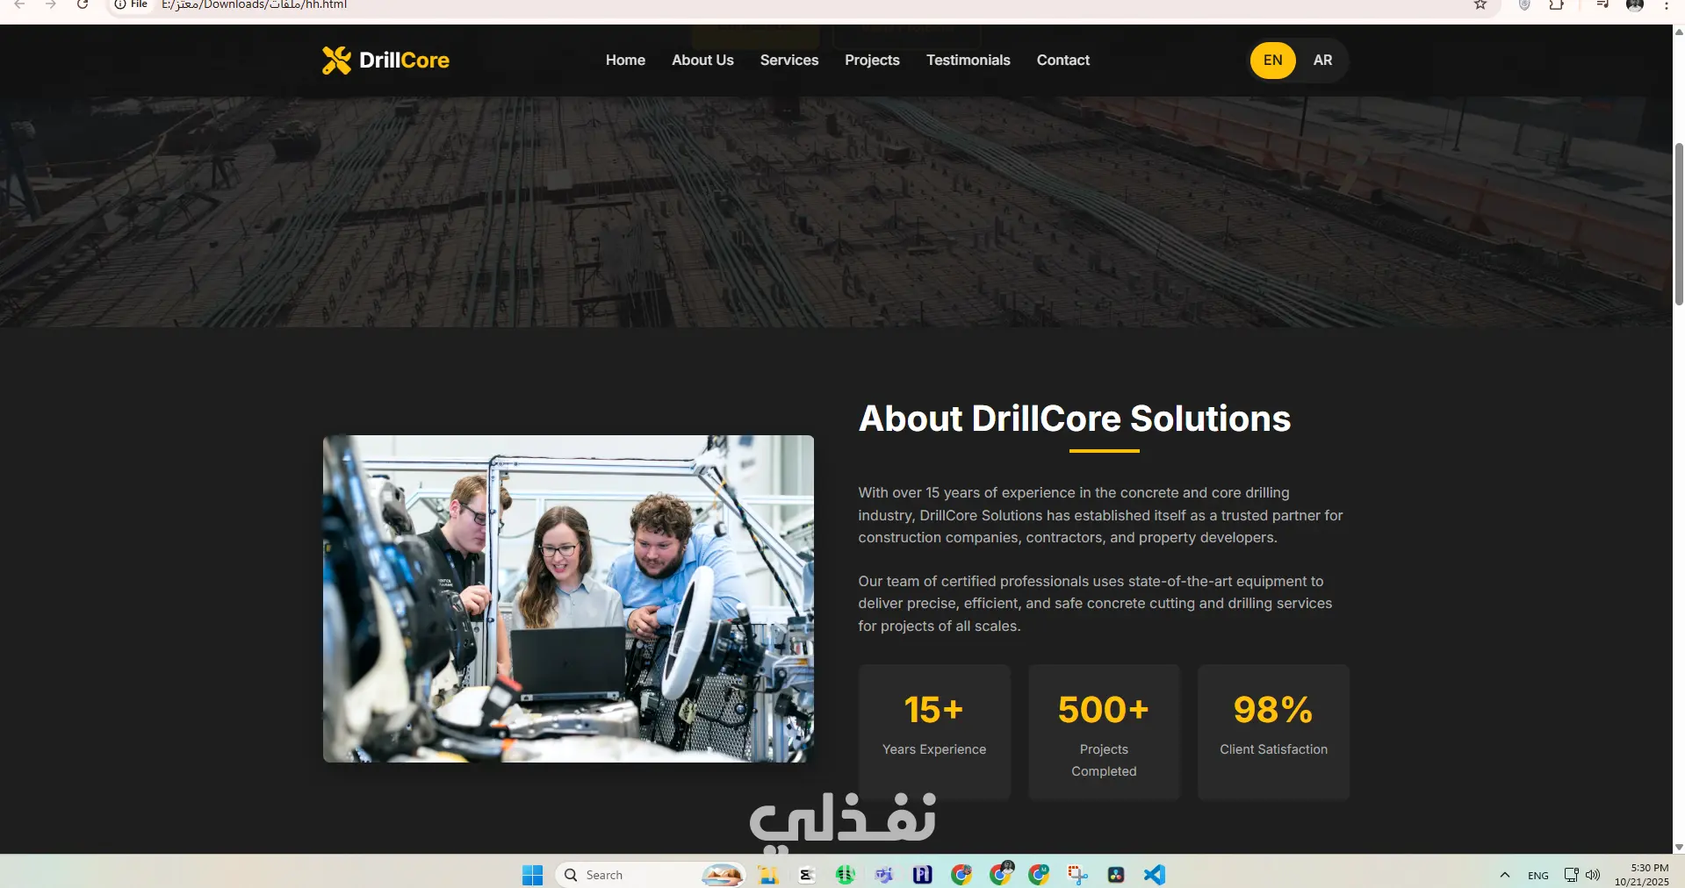Open the Windows Start menu
The image size is (1685, 888).
(x=532, y=875)
